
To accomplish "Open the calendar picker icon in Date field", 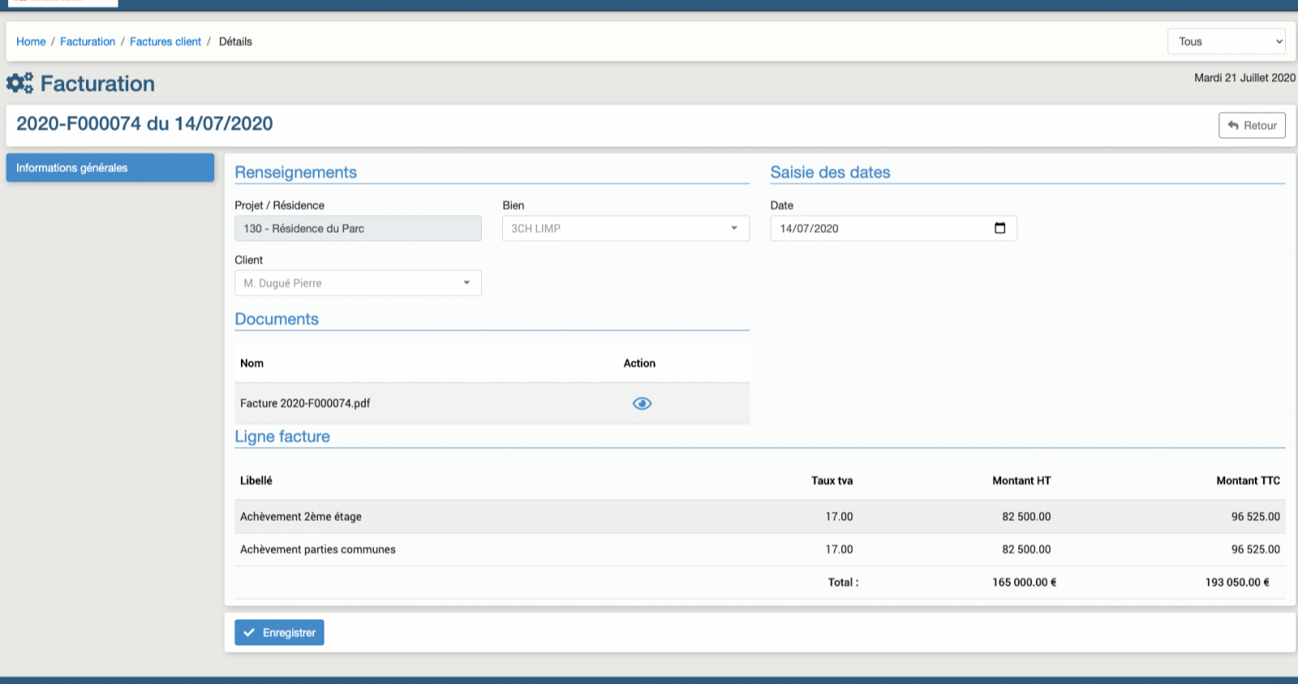I will coord(999,228).
